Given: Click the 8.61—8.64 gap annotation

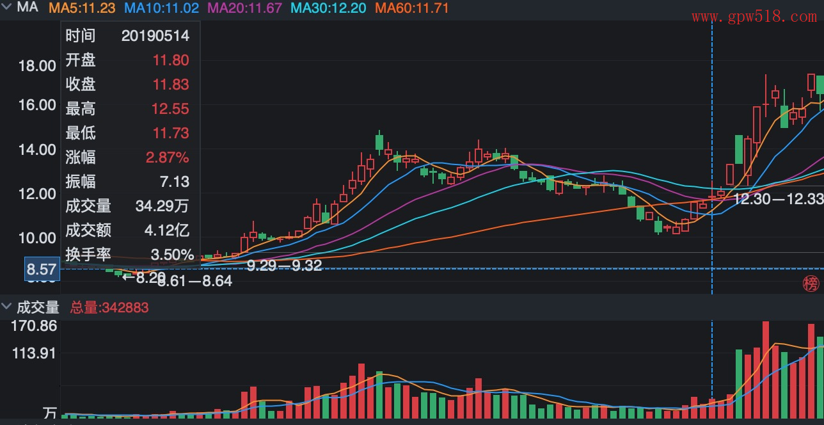Looking at the screenshot, I should pyautogui.click(x=195, y=280).
